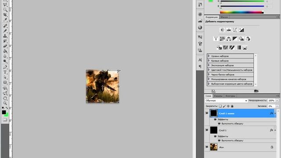Open the blend mode dropdown Обычные
The height and width of the screenshot is (158, 281).
coord(226,101)
